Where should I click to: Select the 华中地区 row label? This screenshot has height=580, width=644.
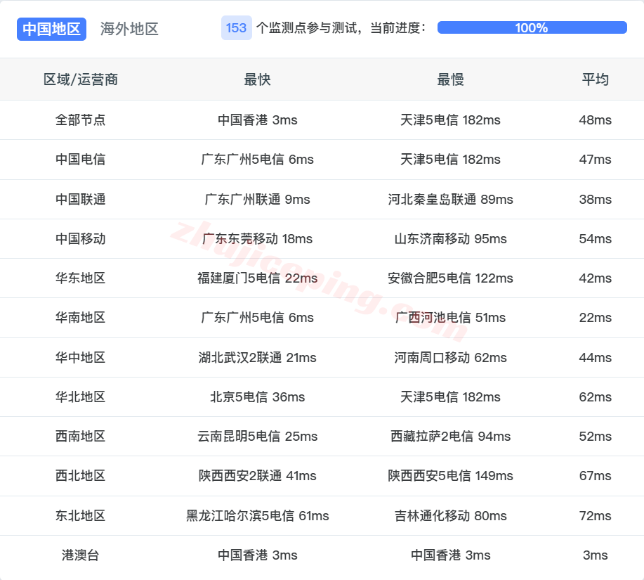(81, 357)
